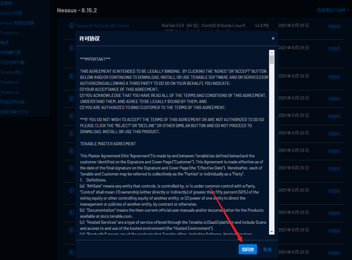
Task: Select Tenable.ad in the sidebar
Action: click(x=10, y=92)
